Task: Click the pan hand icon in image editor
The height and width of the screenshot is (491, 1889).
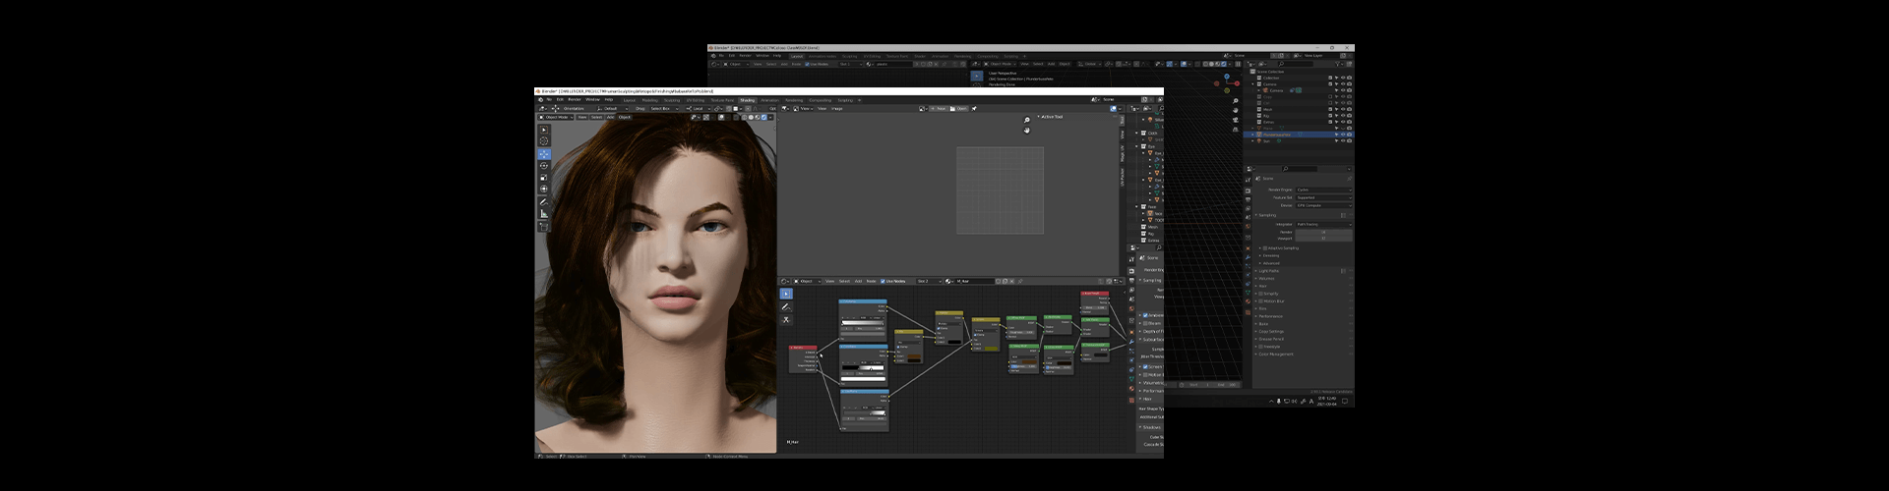Action: click(1027, 131)
